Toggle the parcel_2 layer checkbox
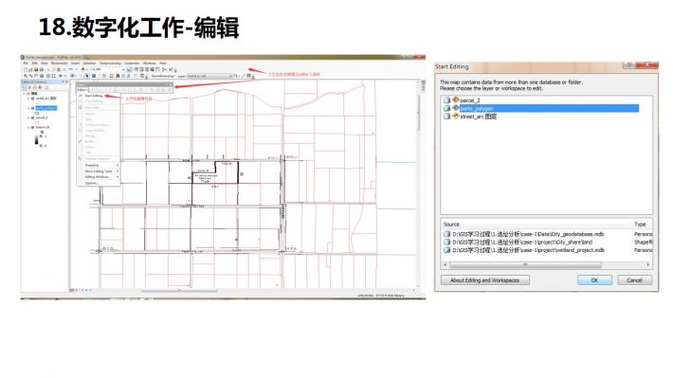 click(x=32, y=117)
